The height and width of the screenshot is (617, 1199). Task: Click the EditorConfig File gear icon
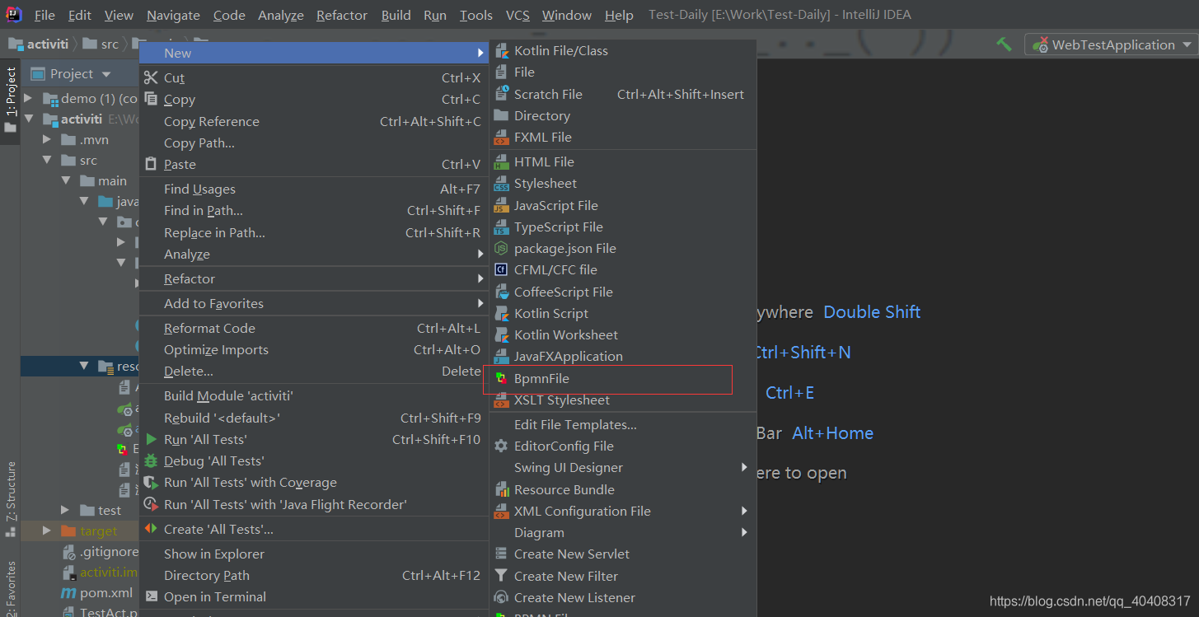pyautogui.click(x=501, y=446)
